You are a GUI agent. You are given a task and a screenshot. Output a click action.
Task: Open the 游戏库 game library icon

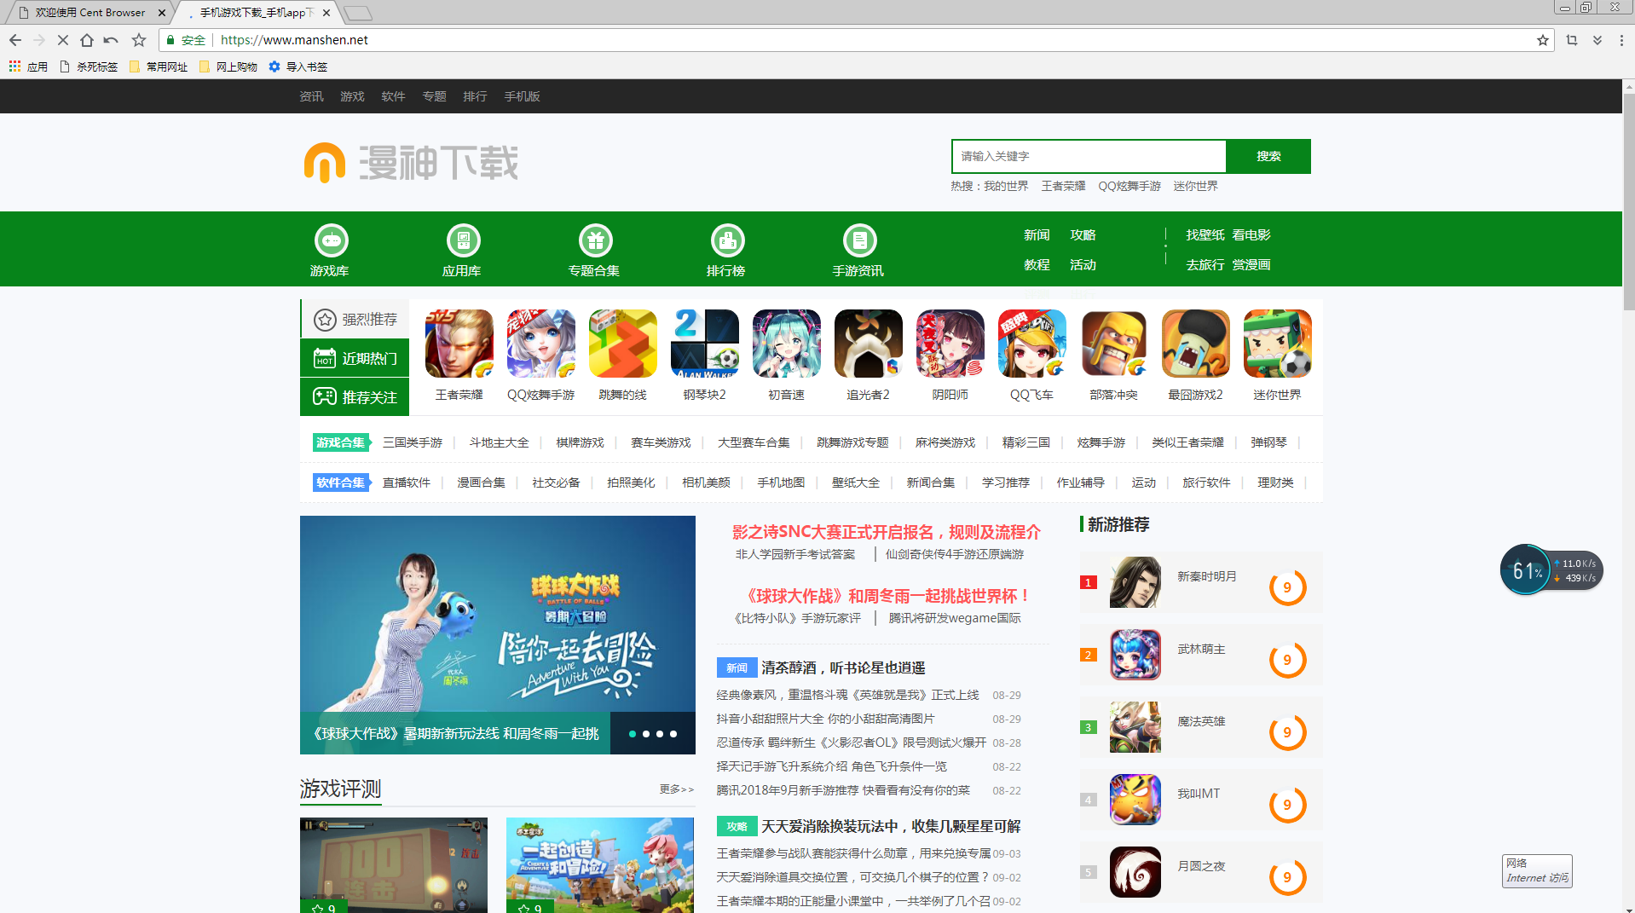tap(331, 241)
